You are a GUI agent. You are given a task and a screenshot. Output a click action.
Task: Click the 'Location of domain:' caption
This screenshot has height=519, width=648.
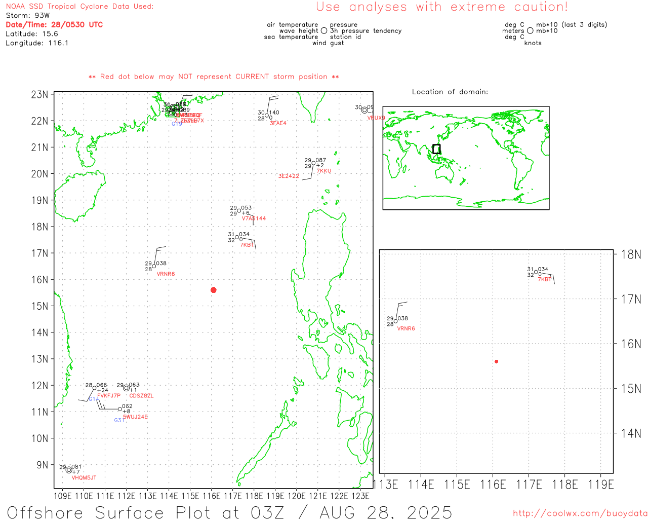click(450, 92)
